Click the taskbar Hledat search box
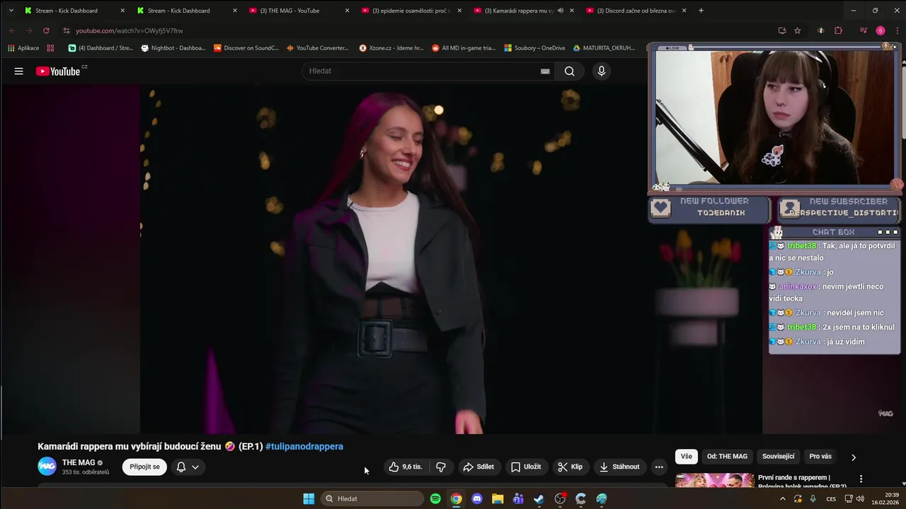This screenshot has width=906, height=509. tap(372, 498)
